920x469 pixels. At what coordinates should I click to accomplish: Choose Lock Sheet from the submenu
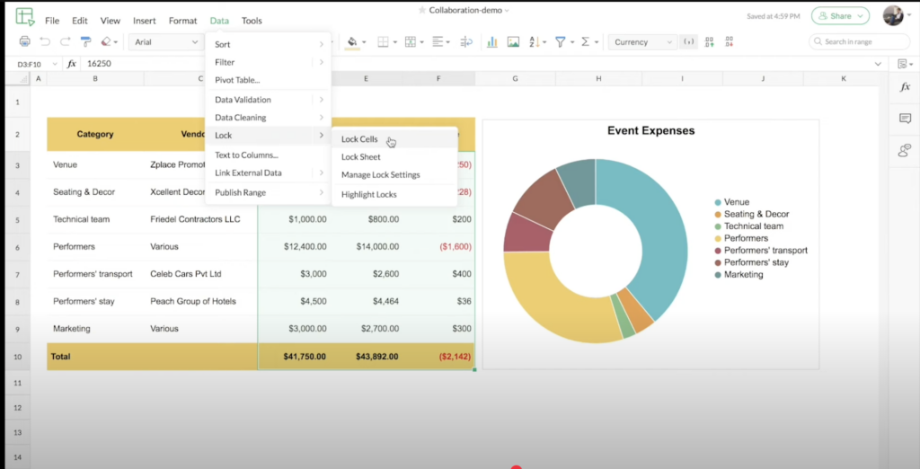tap(394, 156)
